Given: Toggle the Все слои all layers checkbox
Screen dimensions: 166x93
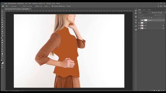Looking at the screenshot, I should click(x=66, y=6).
